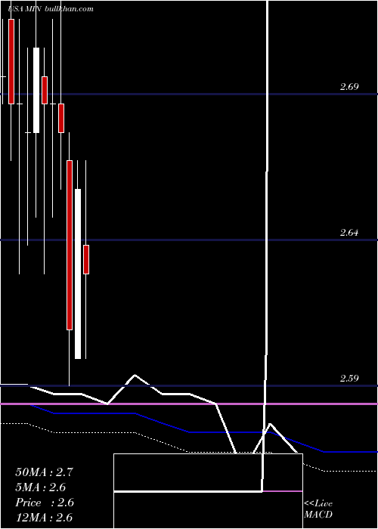Click the 2.59 price level label
378x529 pixels.
349,378
